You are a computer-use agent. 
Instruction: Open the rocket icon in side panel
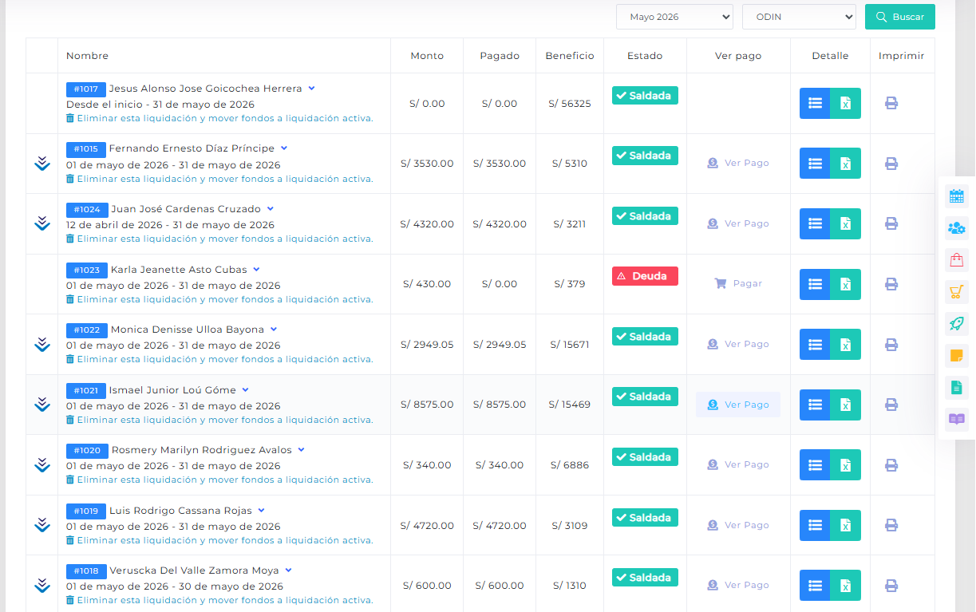coord(956,324)
